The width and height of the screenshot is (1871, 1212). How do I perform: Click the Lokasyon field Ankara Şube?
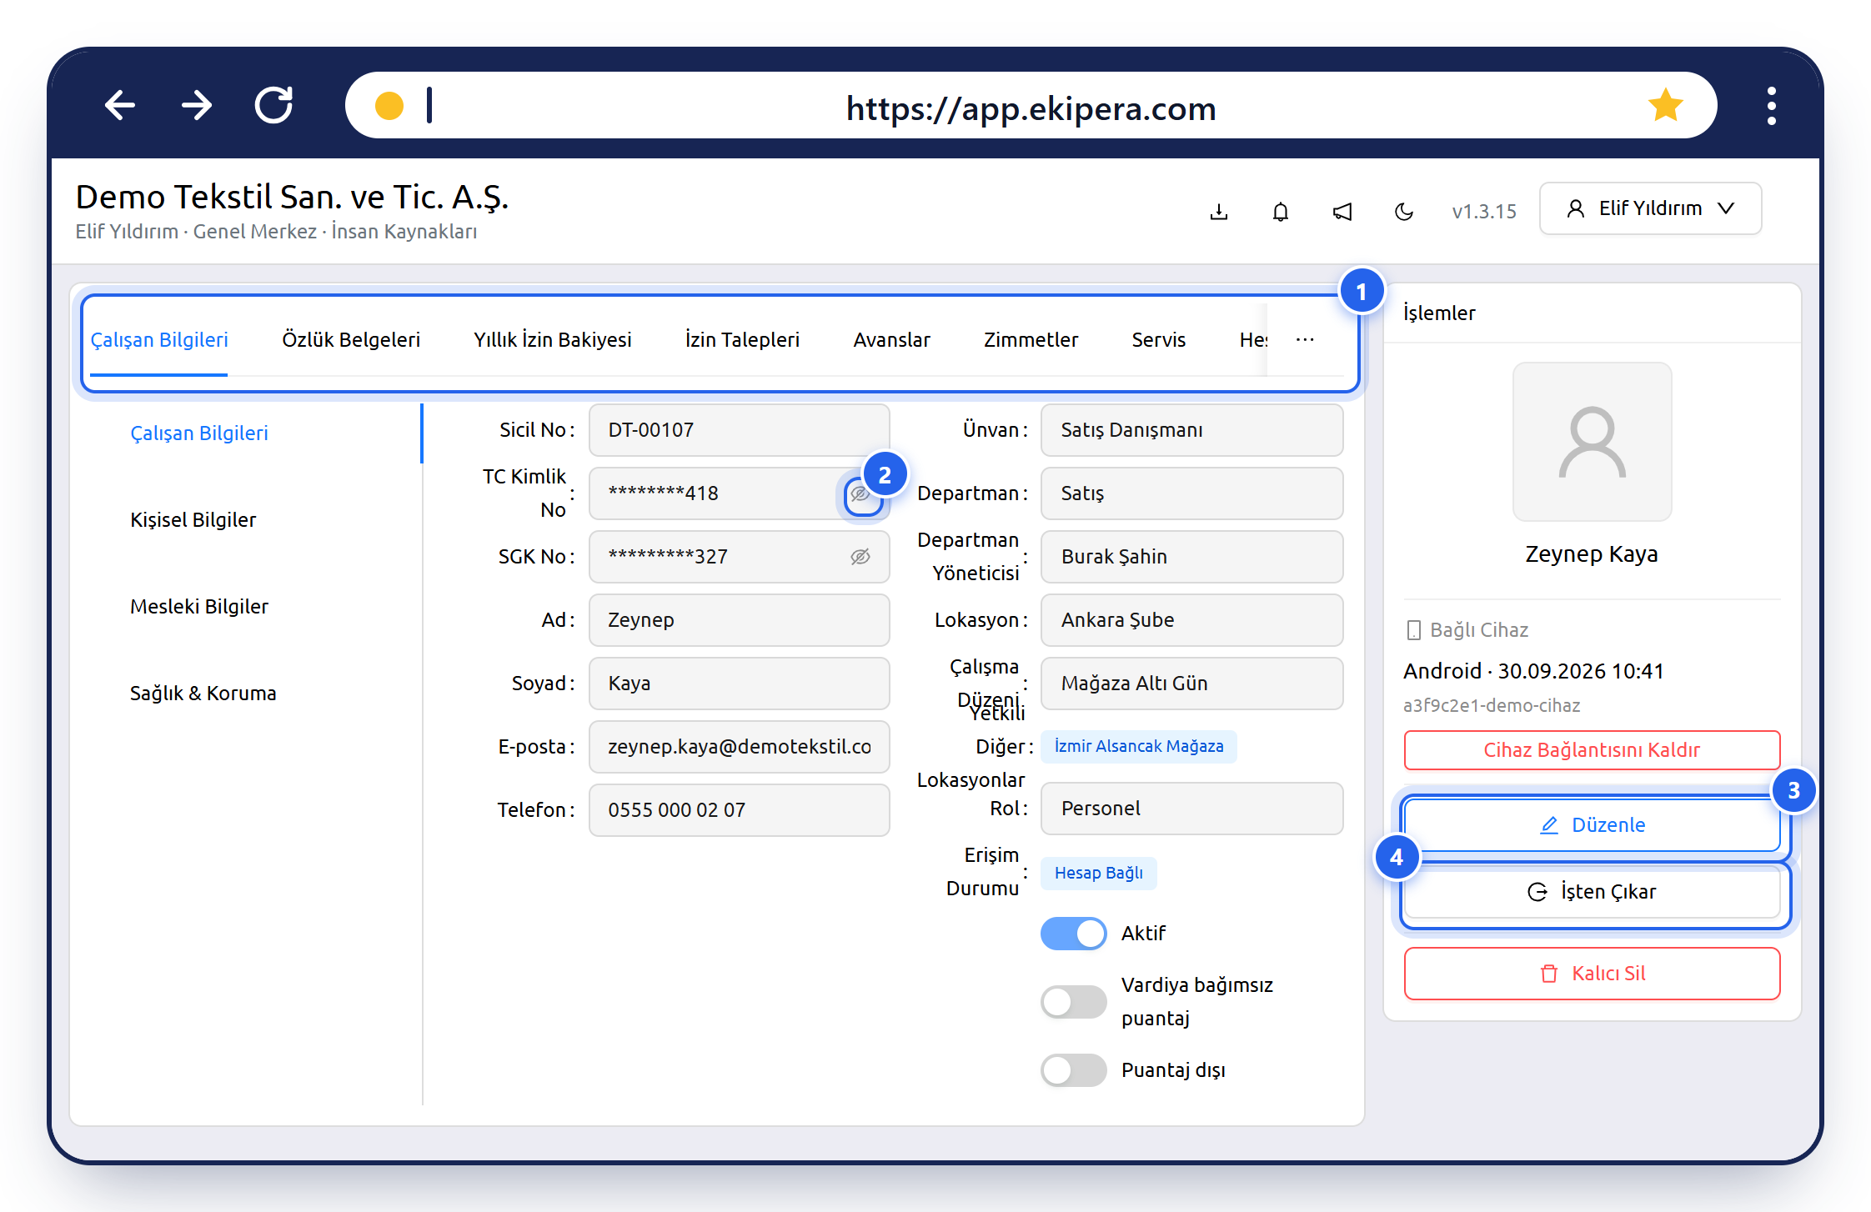[1191, 620]
